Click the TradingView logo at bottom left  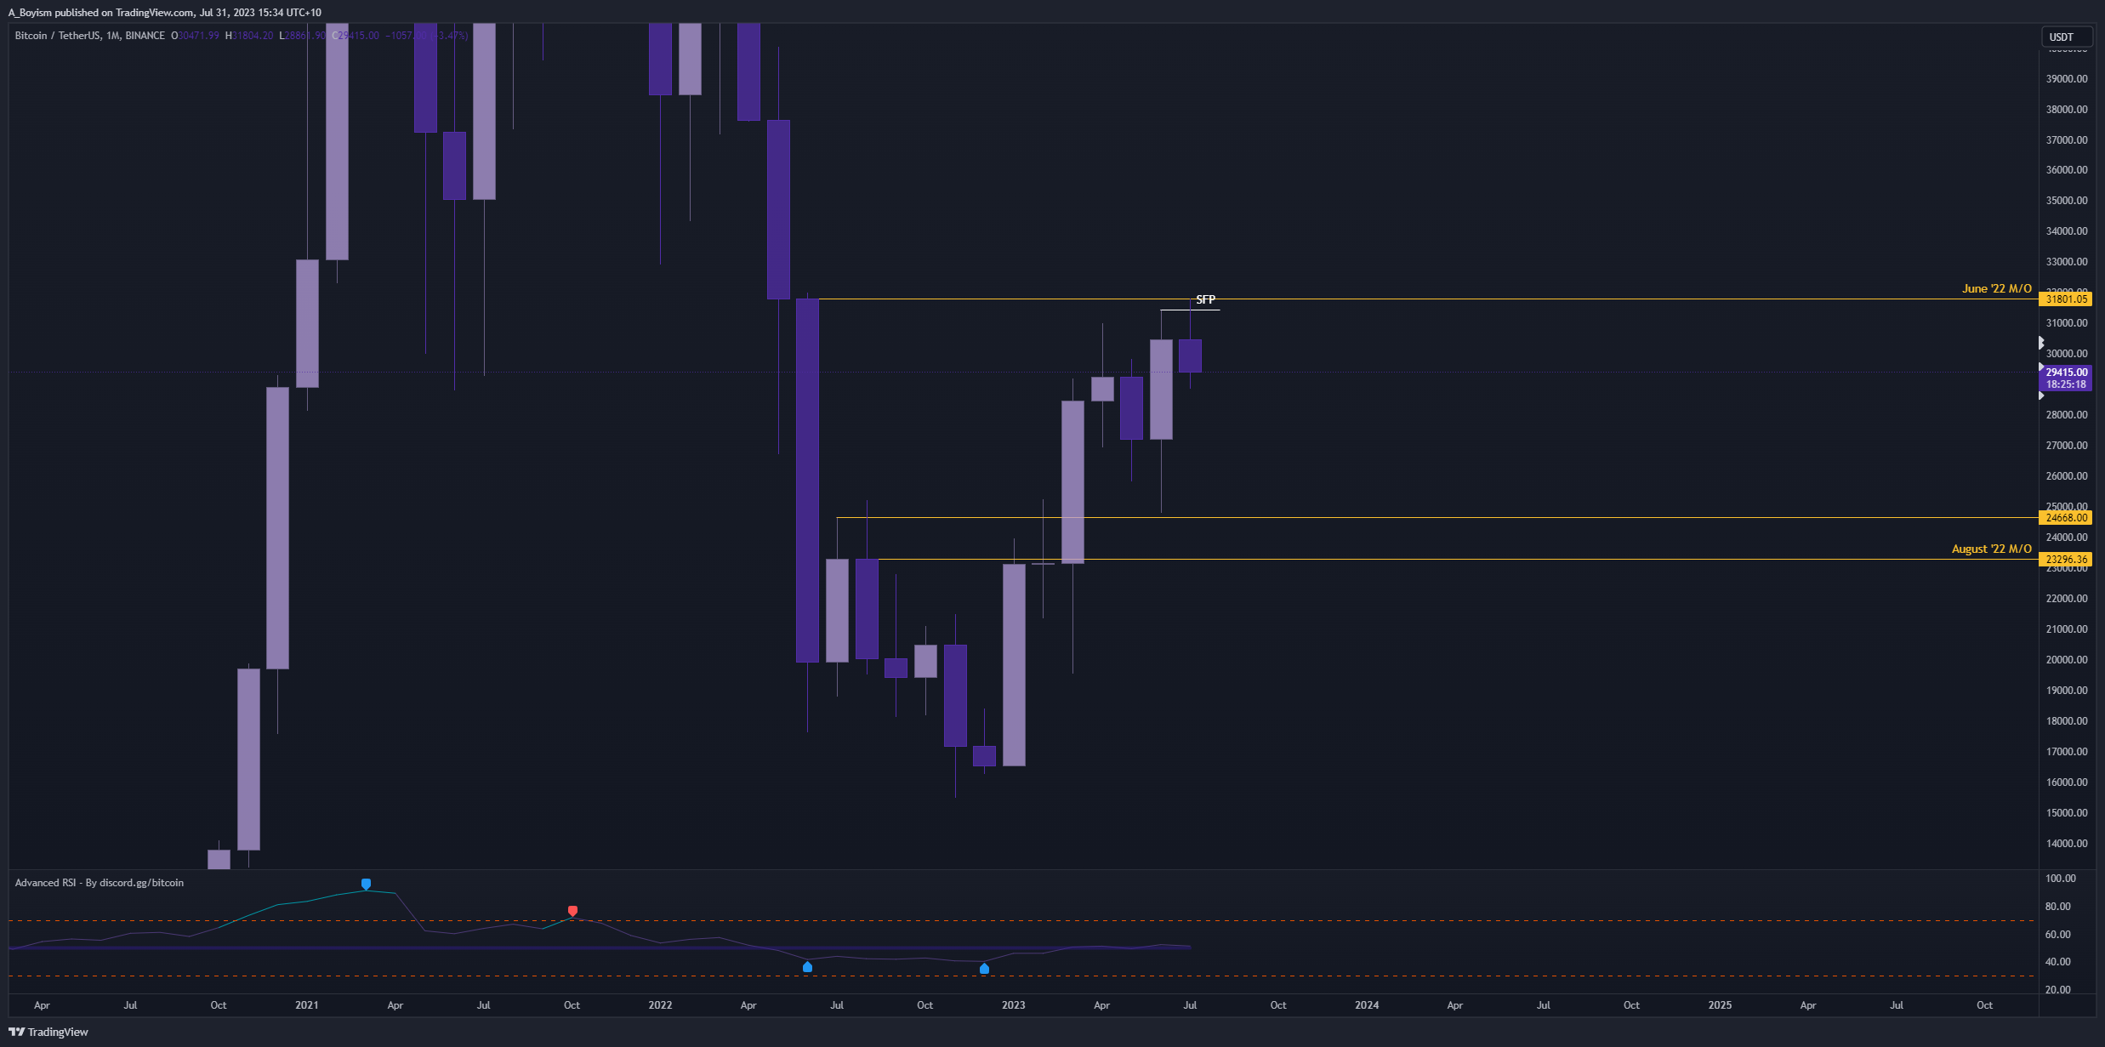pyautogui.click(x=48, y=1032)
